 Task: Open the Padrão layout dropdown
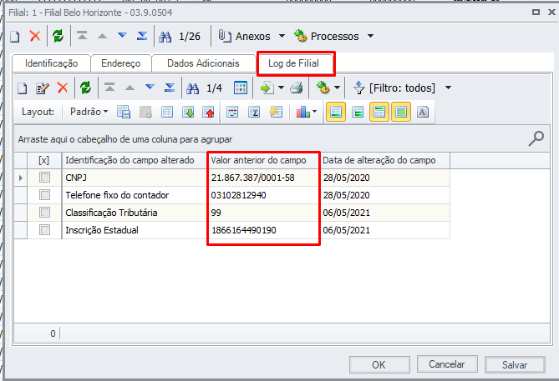[x=89, y=112]
